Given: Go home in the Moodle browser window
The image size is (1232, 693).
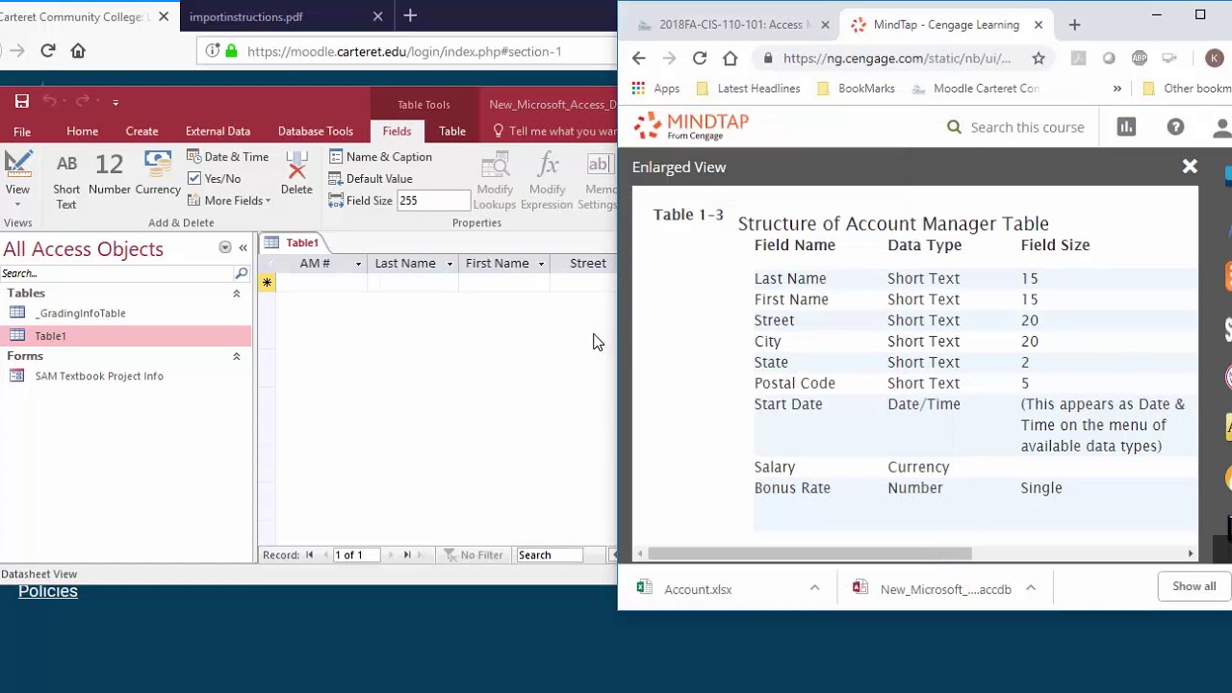Looking at the screenshot, I should 78,51.
